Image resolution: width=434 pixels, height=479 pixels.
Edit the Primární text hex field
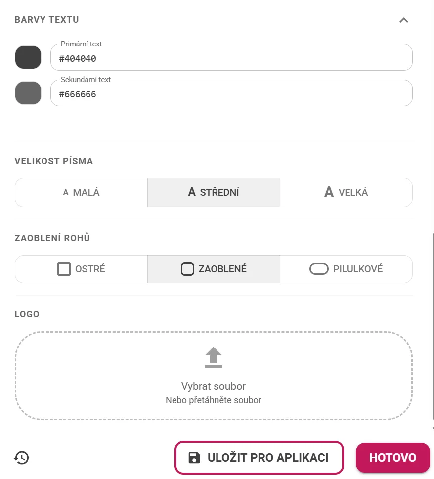231,57
